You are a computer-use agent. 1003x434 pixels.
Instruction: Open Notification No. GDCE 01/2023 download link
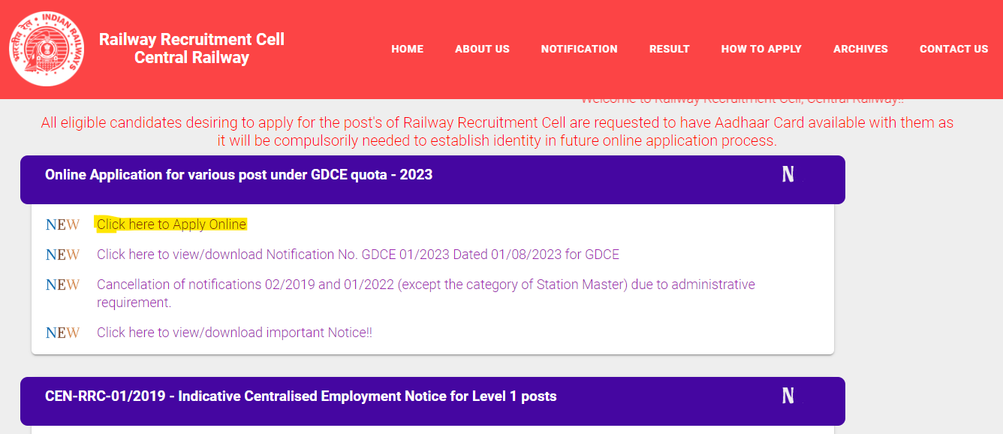[358, 255]
